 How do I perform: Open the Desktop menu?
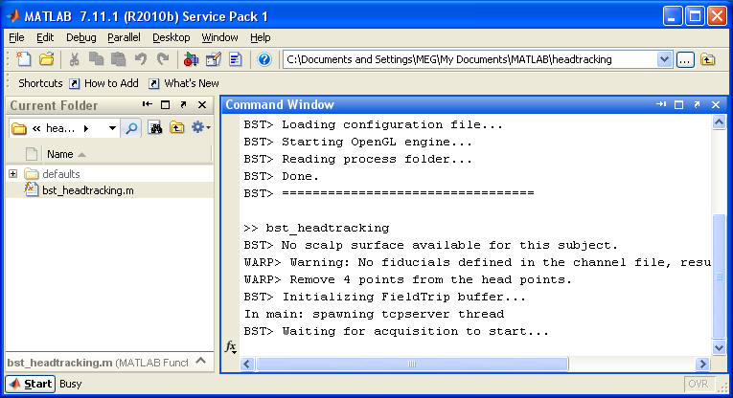[171, 37]
